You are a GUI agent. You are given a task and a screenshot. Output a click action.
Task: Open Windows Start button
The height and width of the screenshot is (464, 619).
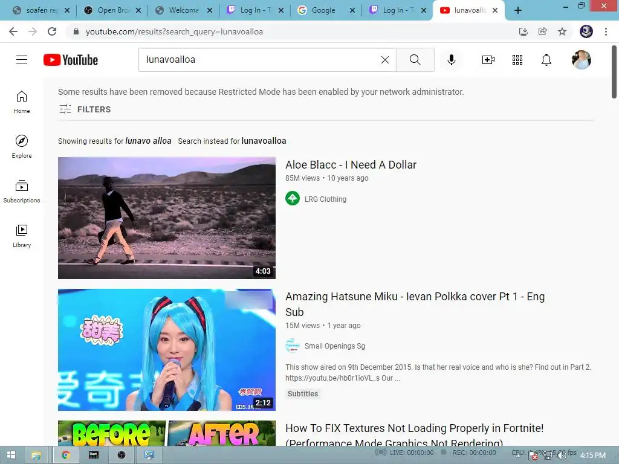tap(11, 455)
